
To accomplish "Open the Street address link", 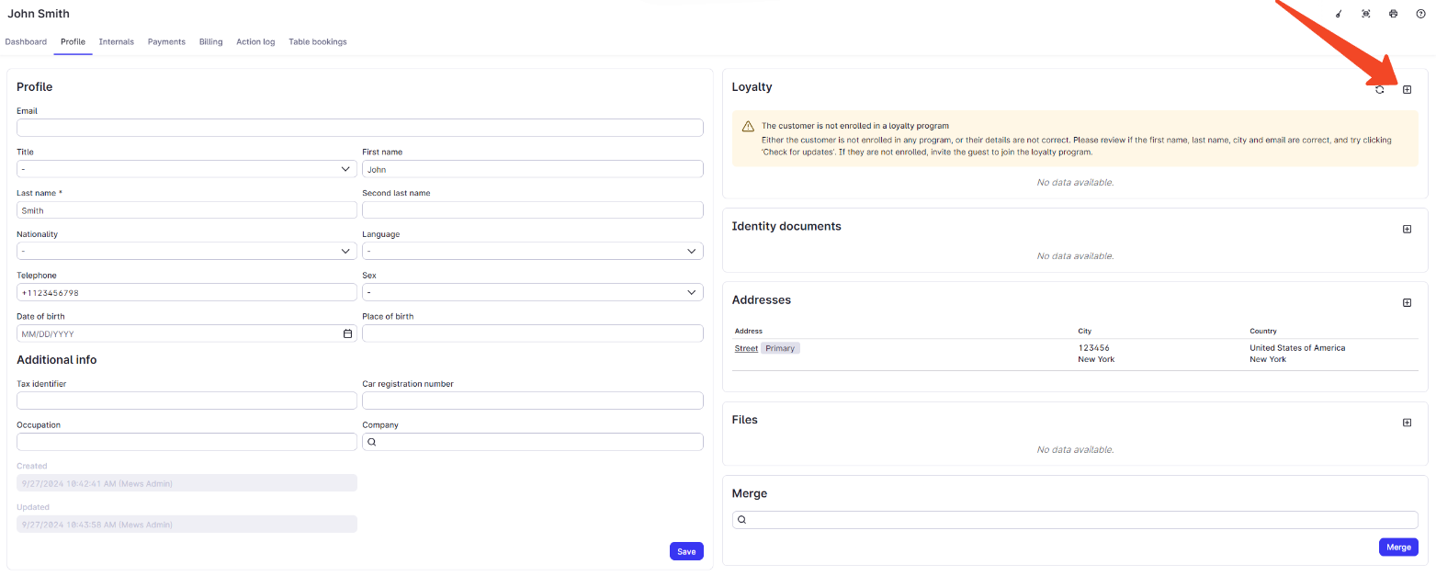I will point(746,348).
